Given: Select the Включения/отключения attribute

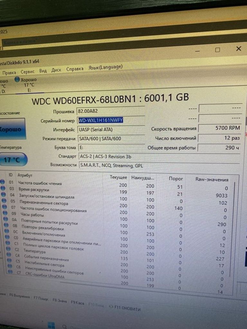Looking at the screenshot, I should pyautogui.click(x=43, y=234).
